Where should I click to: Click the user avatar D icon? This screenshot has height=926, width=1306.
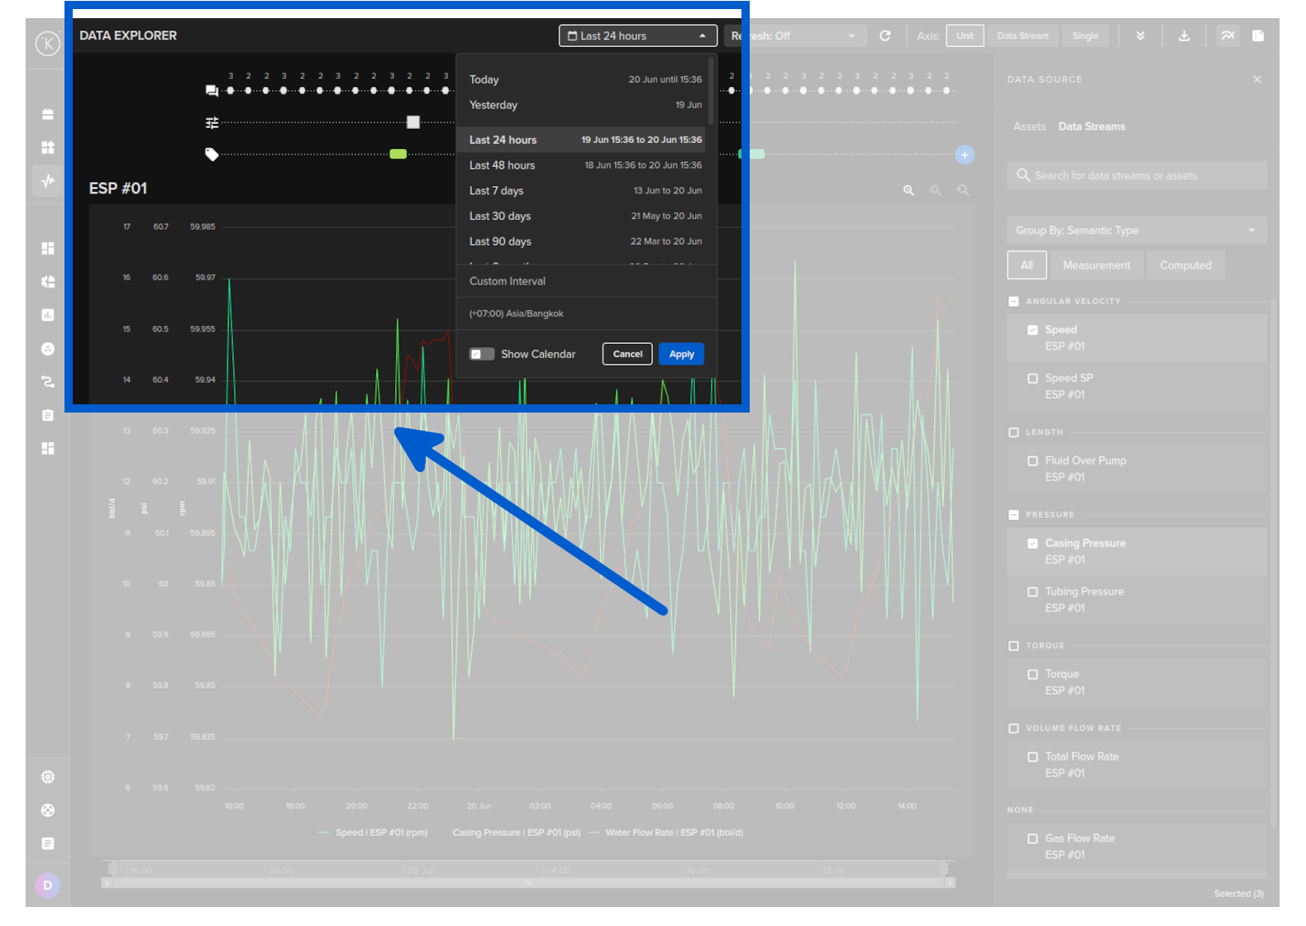(x=47, y=885)
